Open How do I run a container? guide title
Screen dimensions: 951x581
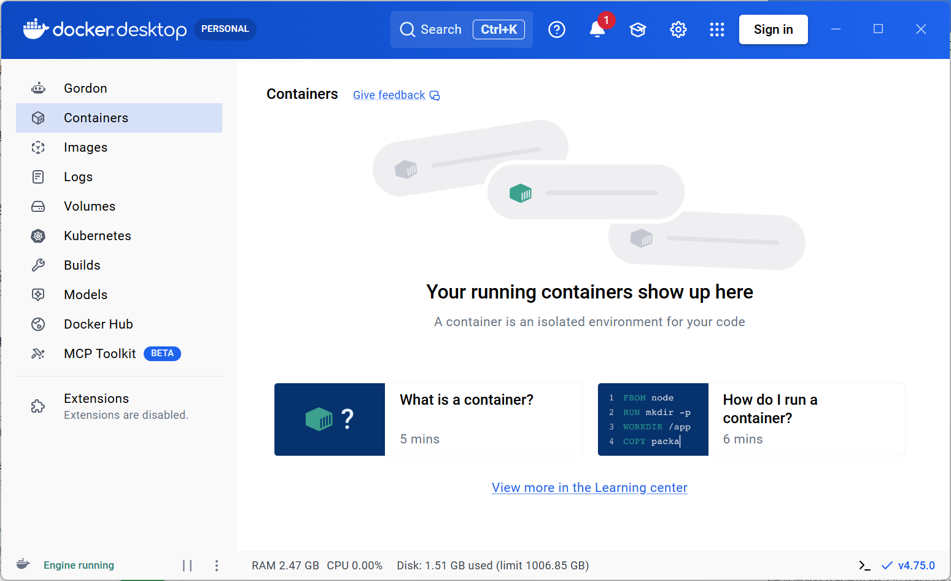tap(770, 409)
